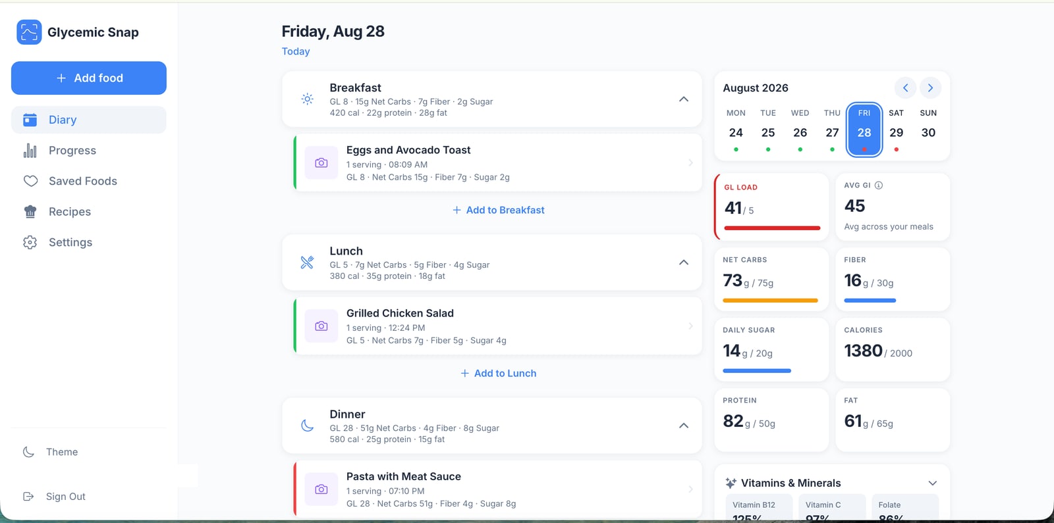Click the sun icon on Breakfast card

(x=307, y=99)
